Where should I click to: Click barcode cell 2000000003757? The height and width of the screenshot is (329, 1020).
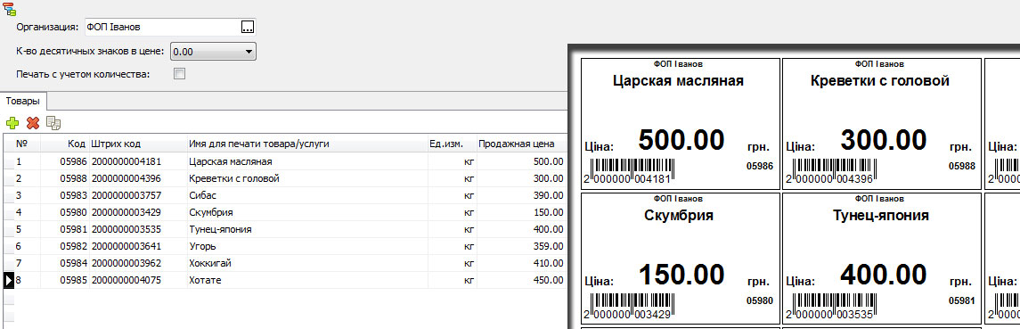(138, 195)
